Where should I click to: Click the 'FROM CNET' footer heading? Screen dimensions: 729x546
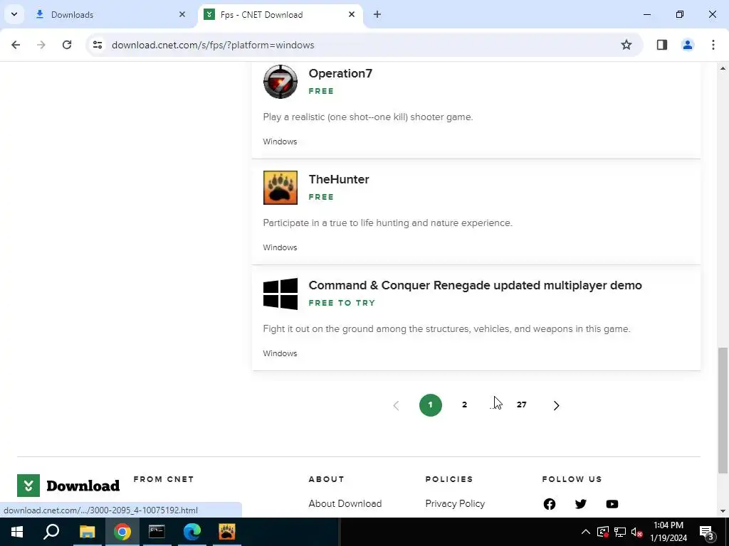(164, 479)
